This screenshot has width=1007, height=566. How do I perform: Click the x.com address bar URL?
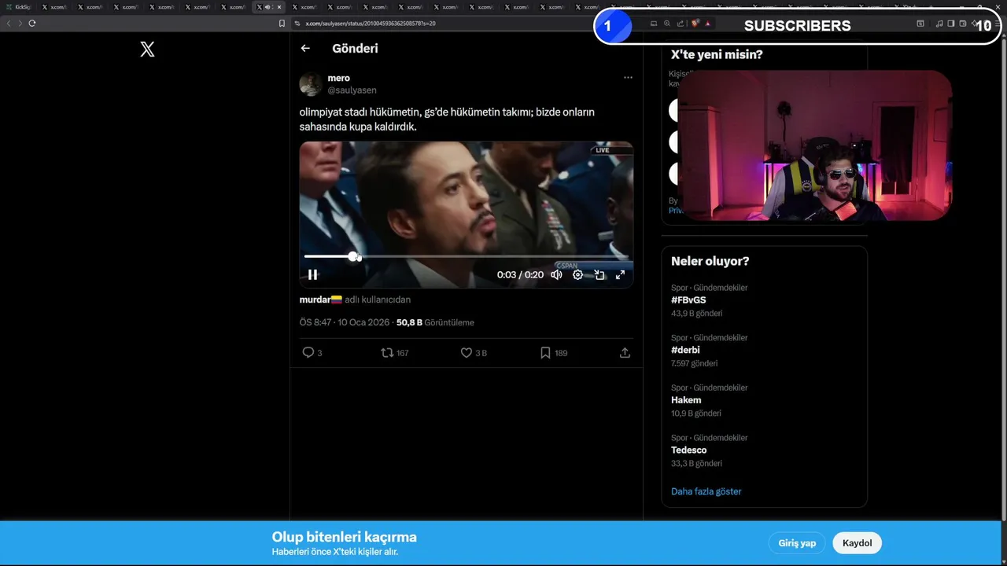(x=371, y=24)
